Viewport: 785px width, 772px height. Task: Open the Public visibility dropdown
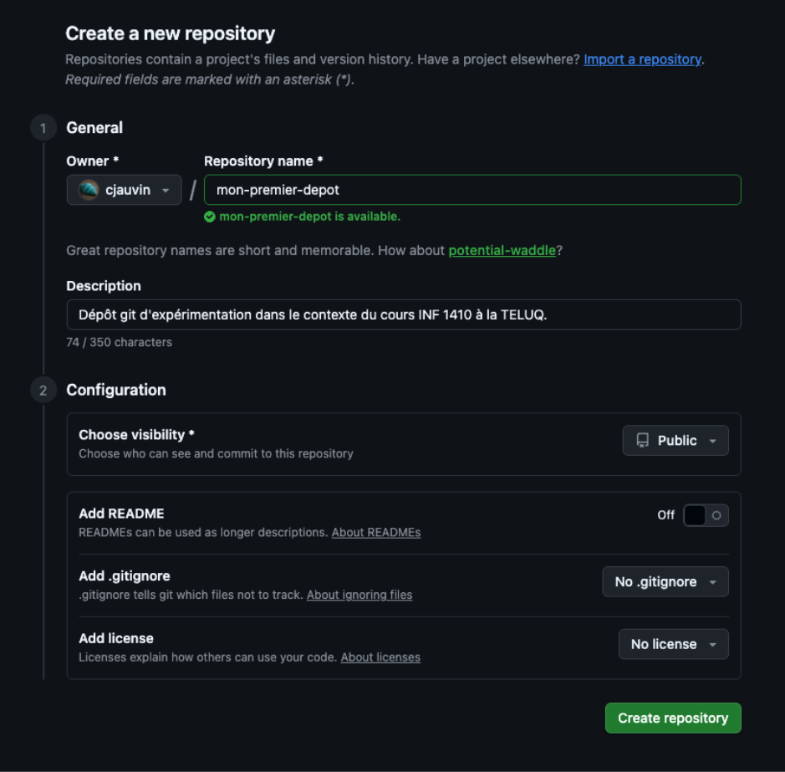[x=675, y=441]
